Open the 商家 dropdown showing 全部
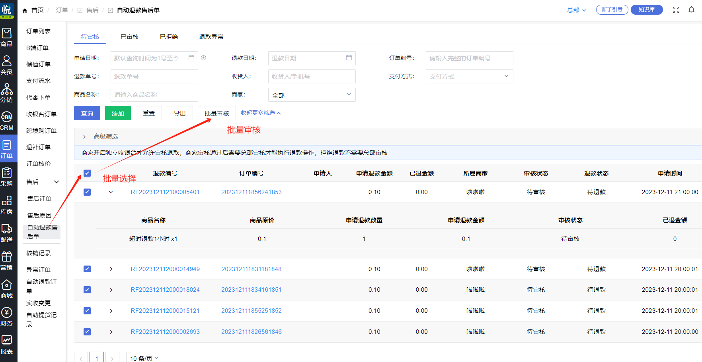This screenshot has width=702, height=362. point(312,95)
